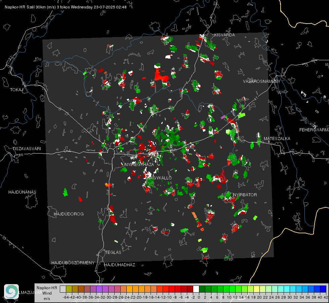Click the Napkor-HR Wind m/s legend label
This screenshot has width=329, height=303.
pos(47,293)
